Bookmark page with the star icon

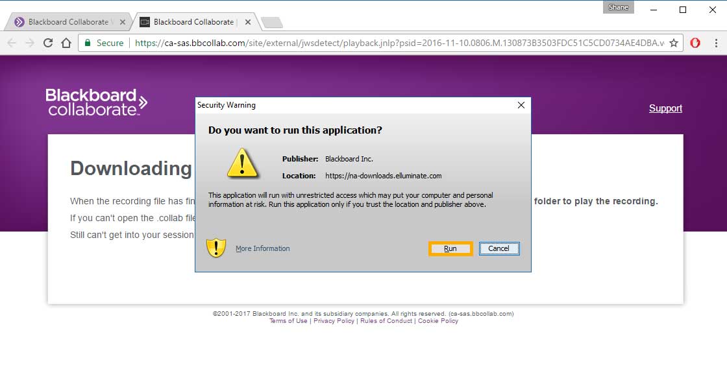click(x=674, y=43)
